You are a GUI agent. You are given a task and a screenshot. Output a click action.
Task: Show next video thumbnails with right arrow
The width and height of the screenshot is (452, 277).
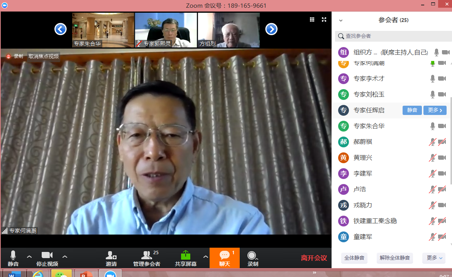click(271, 29)
